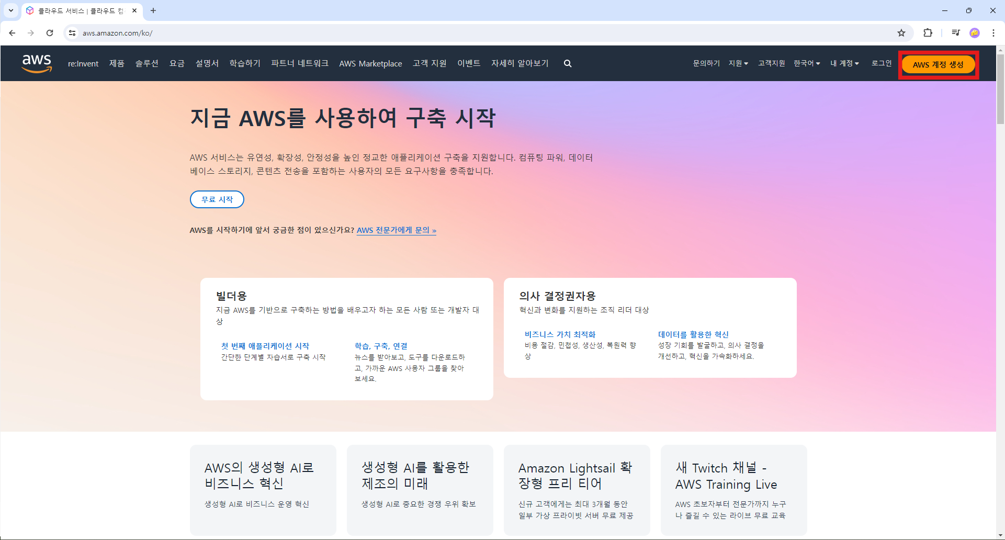Expand the 지원 dropdown menu
The height and width of the screenshot is (540, 1005).
pyautogui.click(x=738, y=63)
